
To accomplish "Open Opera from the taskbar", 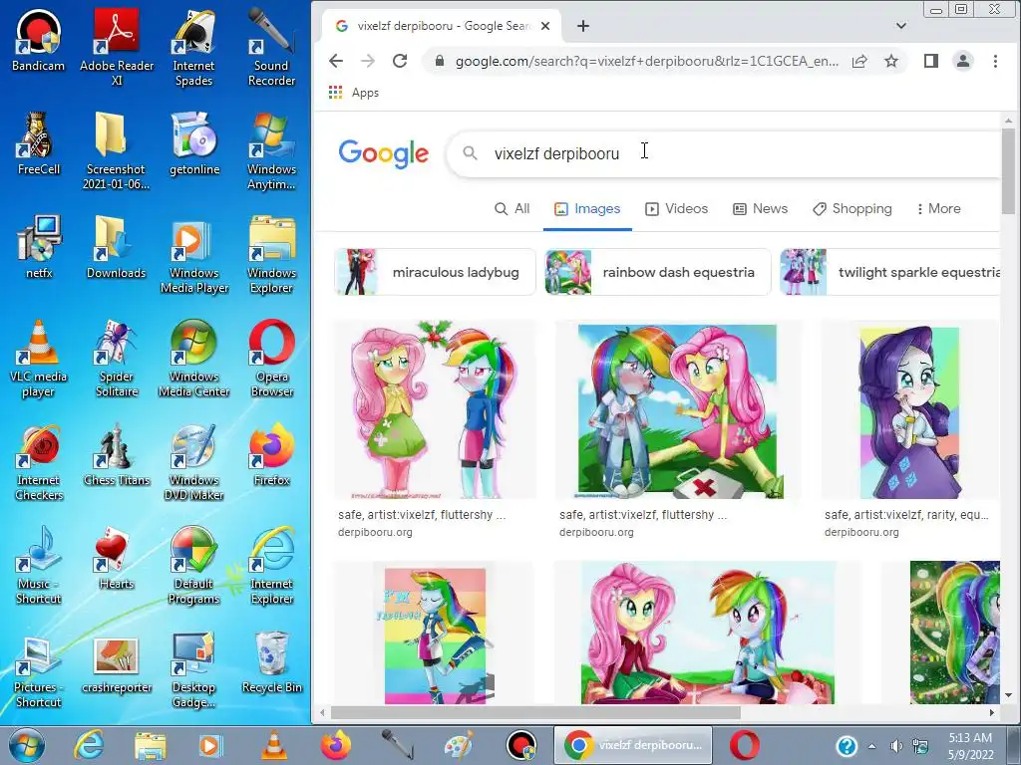I will pyautogui.click(x=744, y=745).
